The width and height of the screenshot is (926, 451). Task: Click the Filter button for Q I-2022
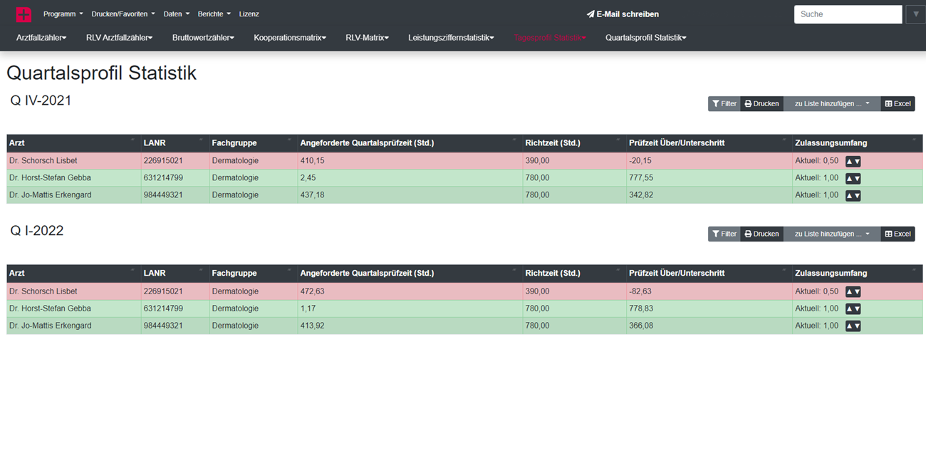(x=724, y=234)
